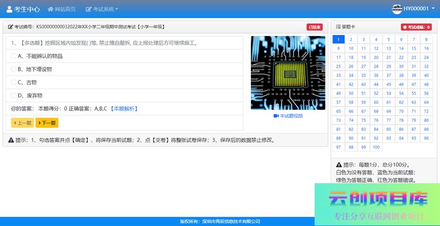Check option D 废弃物
Screen dimensions: 440x226
(x=13, y=95)
